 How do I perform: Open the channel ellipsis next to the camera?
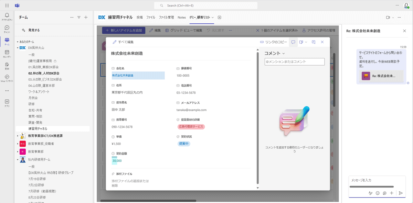399,17
